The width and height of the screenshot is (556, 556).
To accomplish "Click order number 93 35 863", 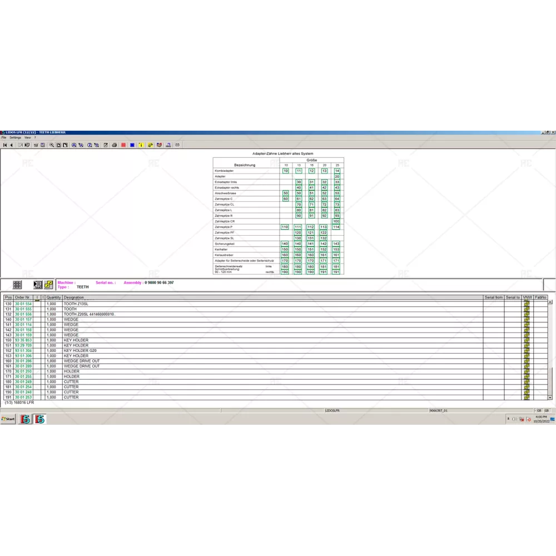I will pyautogui.click(x=23, y=340).
